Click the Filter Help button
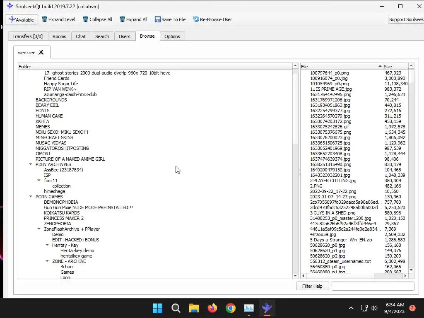 312,286
